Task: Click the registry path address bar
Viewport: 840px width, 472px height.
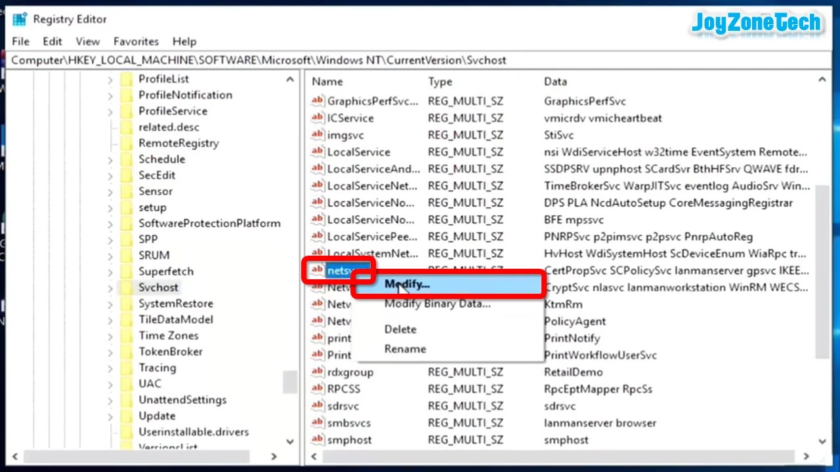Action: [x=420, y=60]
